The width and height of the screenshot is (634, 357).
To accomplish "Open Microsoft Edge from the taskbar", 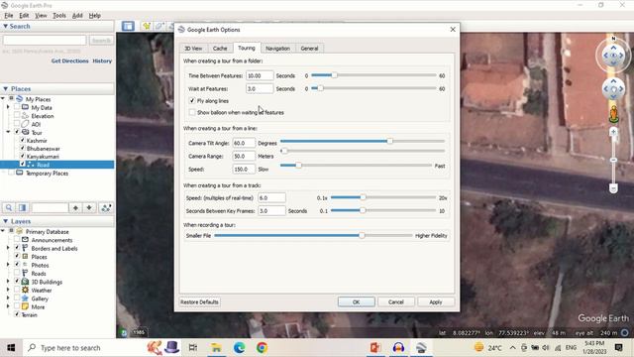I will click(239, 348).
